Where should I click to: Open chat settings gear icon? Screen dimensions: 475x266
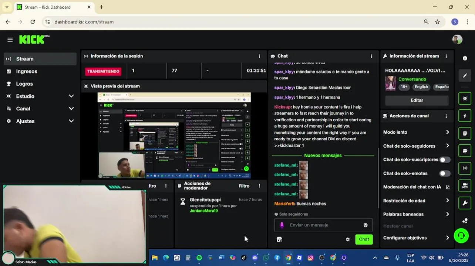tap(348, 239)
